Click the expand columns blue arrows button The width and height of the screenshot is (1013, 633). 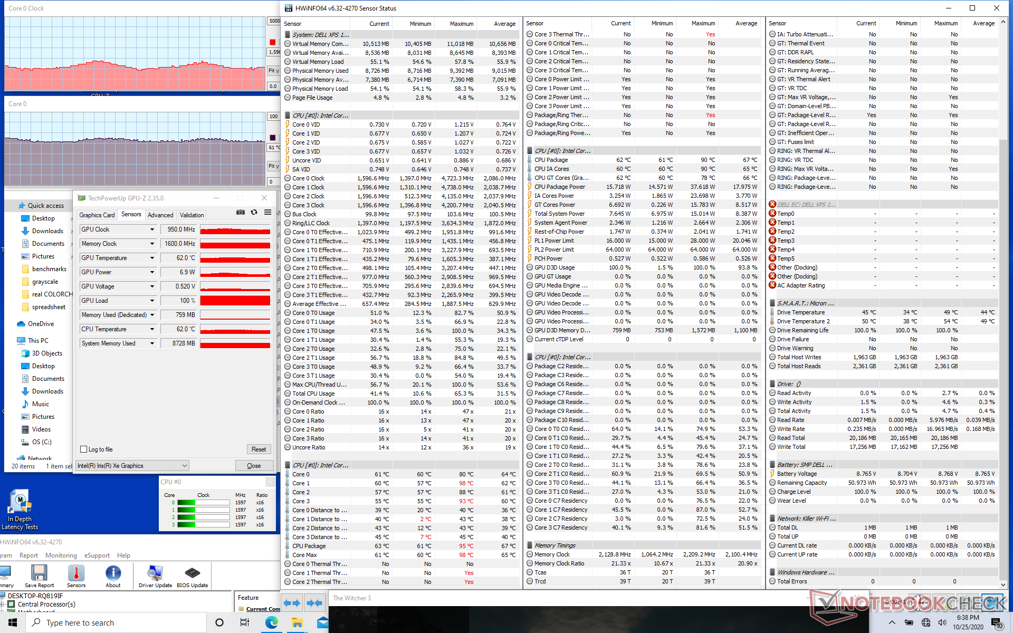point(292,603)
